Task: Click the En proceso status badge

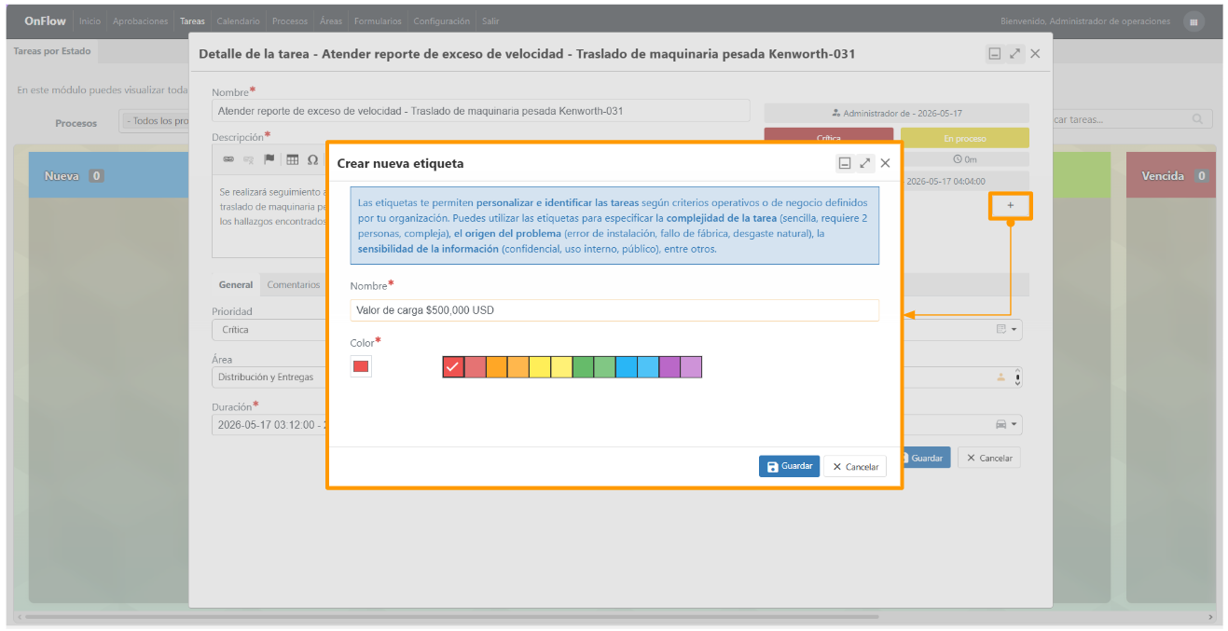Action: [965, 138]
